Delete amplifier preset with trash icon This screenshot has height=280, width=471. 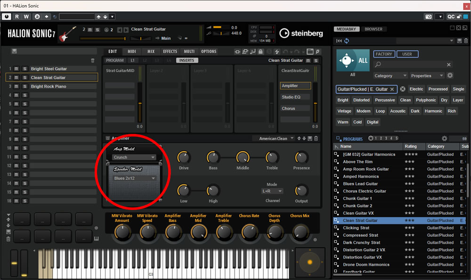pyautogui.click(x=316, y=138)
